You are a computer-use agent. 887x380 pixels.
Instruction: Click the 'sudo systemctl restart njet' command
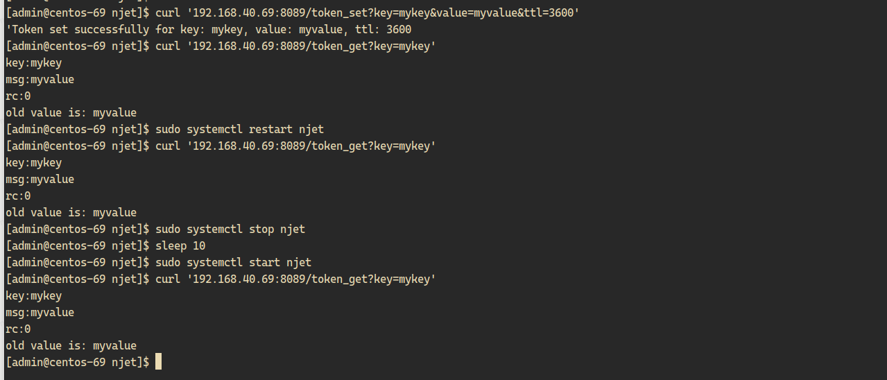(239, 129)
